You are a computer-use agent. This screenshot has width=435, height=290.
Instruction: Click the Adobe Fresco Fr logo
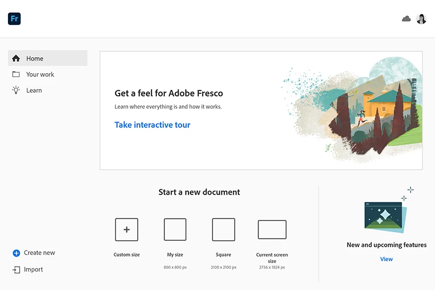[x=14, y=19]
